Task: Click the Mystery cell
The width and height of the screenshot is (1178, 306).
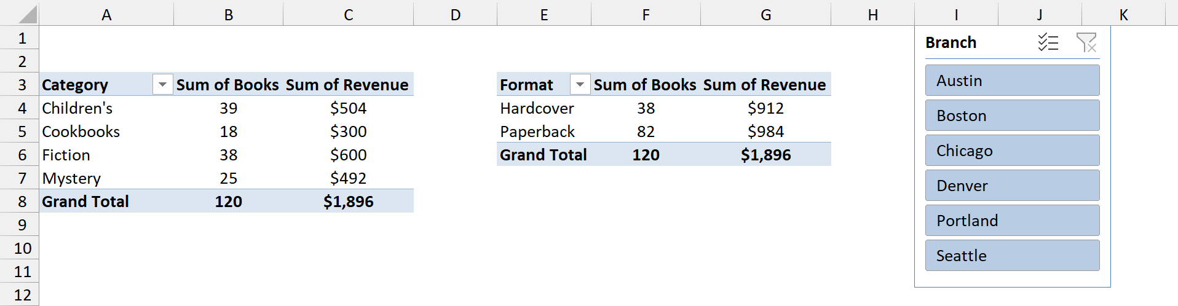Action: 106,178
